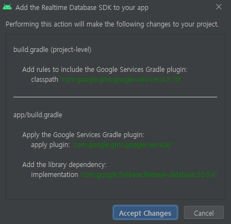This screenshot has width=231, height=224.
Task: Click the 'apply plugin:' keyword
Action: pos(50,145)
